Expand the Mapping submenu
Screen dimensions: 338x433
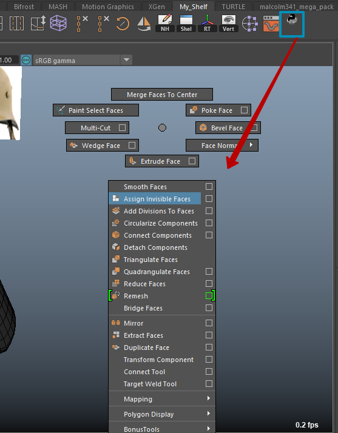162,399
